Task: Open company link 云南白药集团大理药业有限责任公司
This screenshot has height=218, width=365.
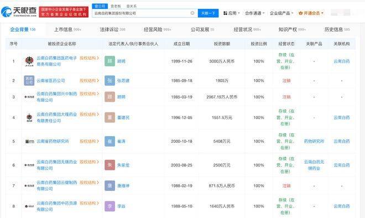Action: tap(57, 118)
